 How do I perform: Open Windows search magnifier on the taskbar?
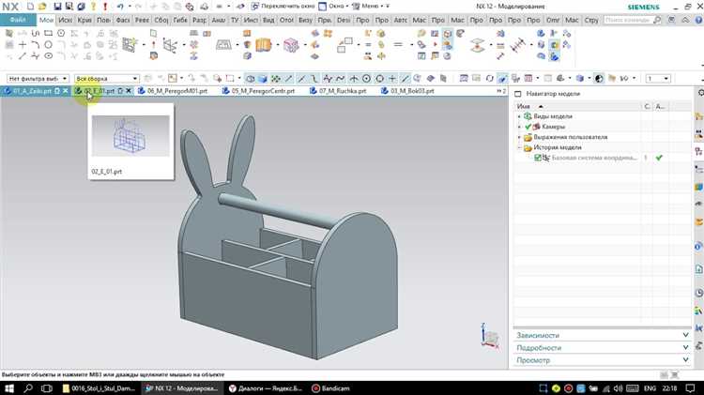tap(28, 388)
